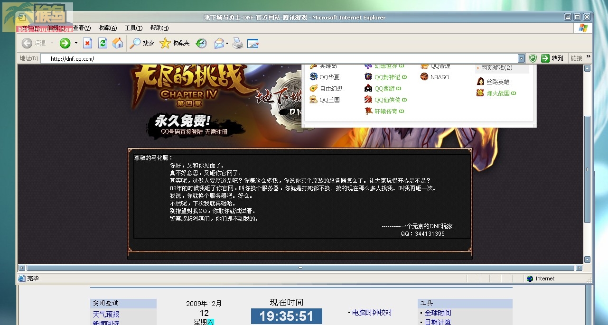Click the 转到 Go button
The width and height of the screenshot is (608, 325).
552,58
